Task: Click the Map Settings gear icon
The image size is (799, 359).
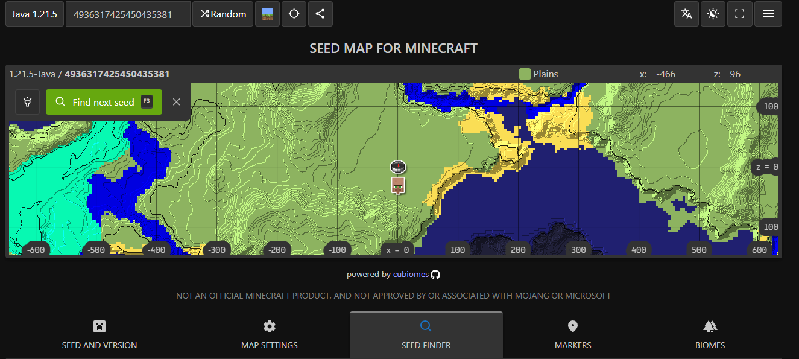Action: (x=270, y=326)
